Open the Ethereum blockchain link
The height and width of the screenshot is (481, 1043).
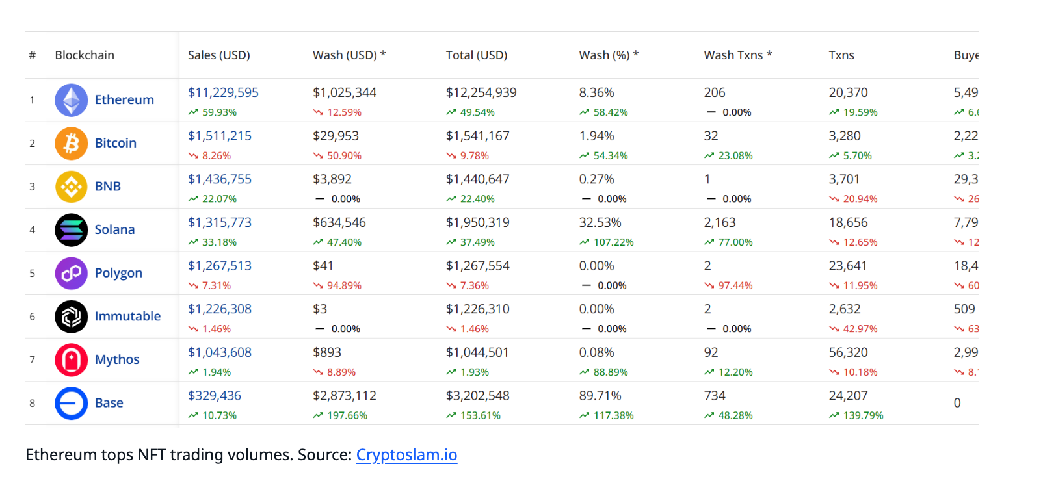(x=124, y=99)
